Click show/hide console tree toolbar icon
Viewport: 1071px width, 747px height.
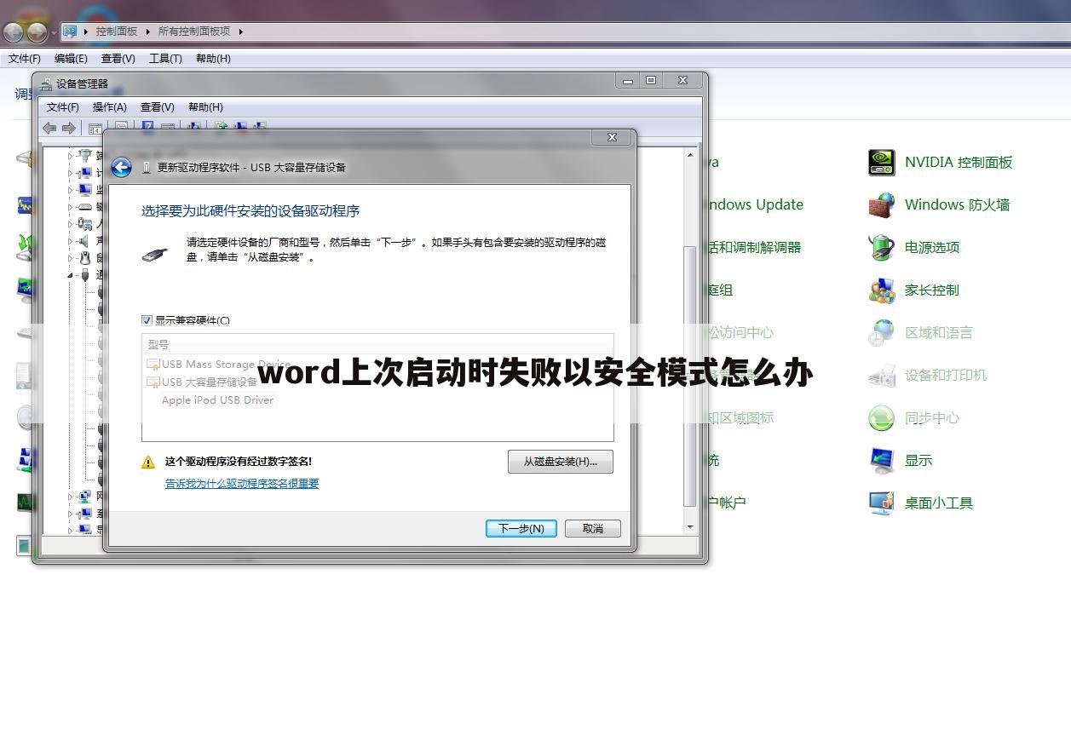[x=95, y=129]
